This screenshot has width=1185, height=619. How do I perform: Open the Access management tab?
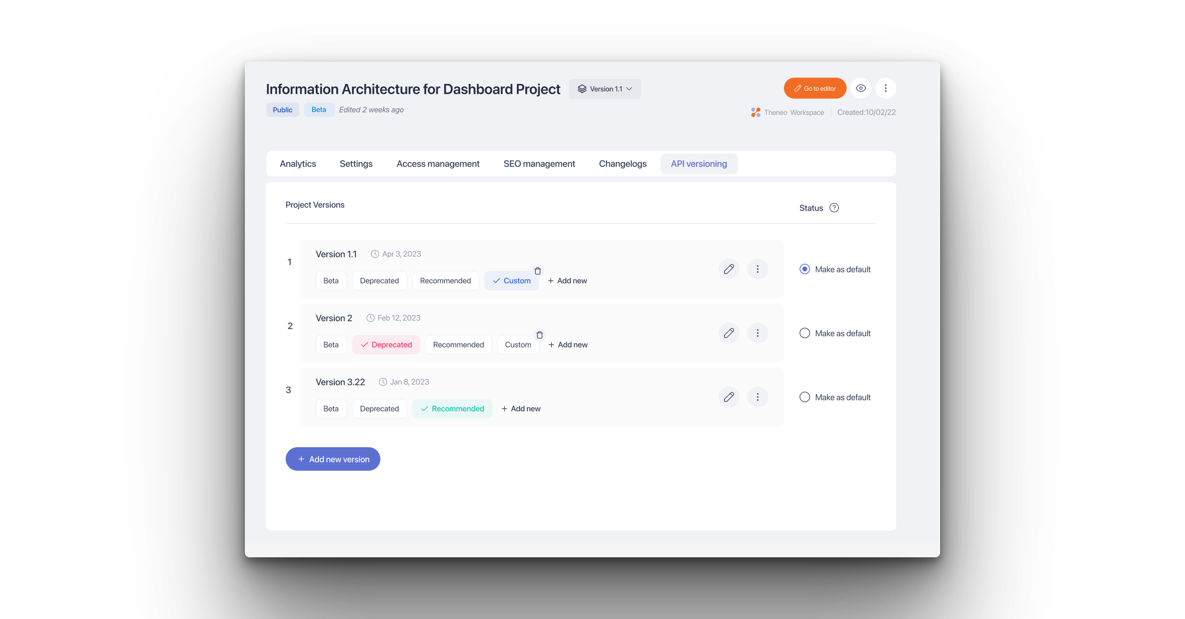tap(438, 164)
